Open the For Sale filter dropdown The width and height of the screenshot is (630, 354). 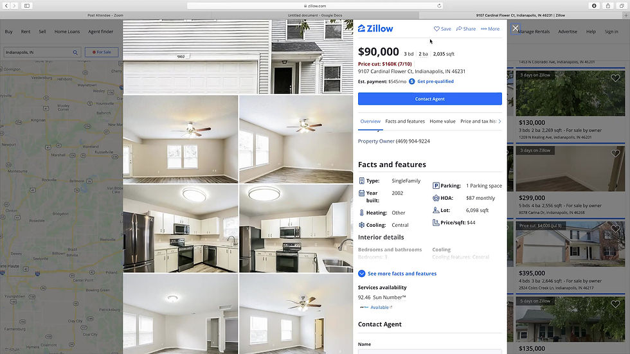tap(102, 52)
